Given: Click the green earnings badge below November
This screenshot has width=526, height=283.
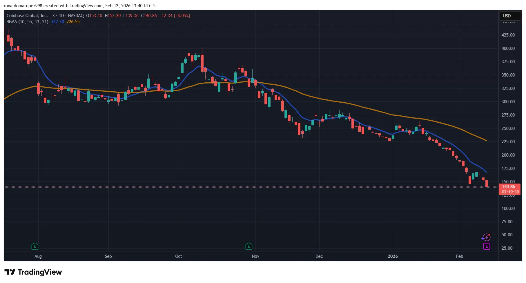Looking at the screenshot, I should [249, 246].
